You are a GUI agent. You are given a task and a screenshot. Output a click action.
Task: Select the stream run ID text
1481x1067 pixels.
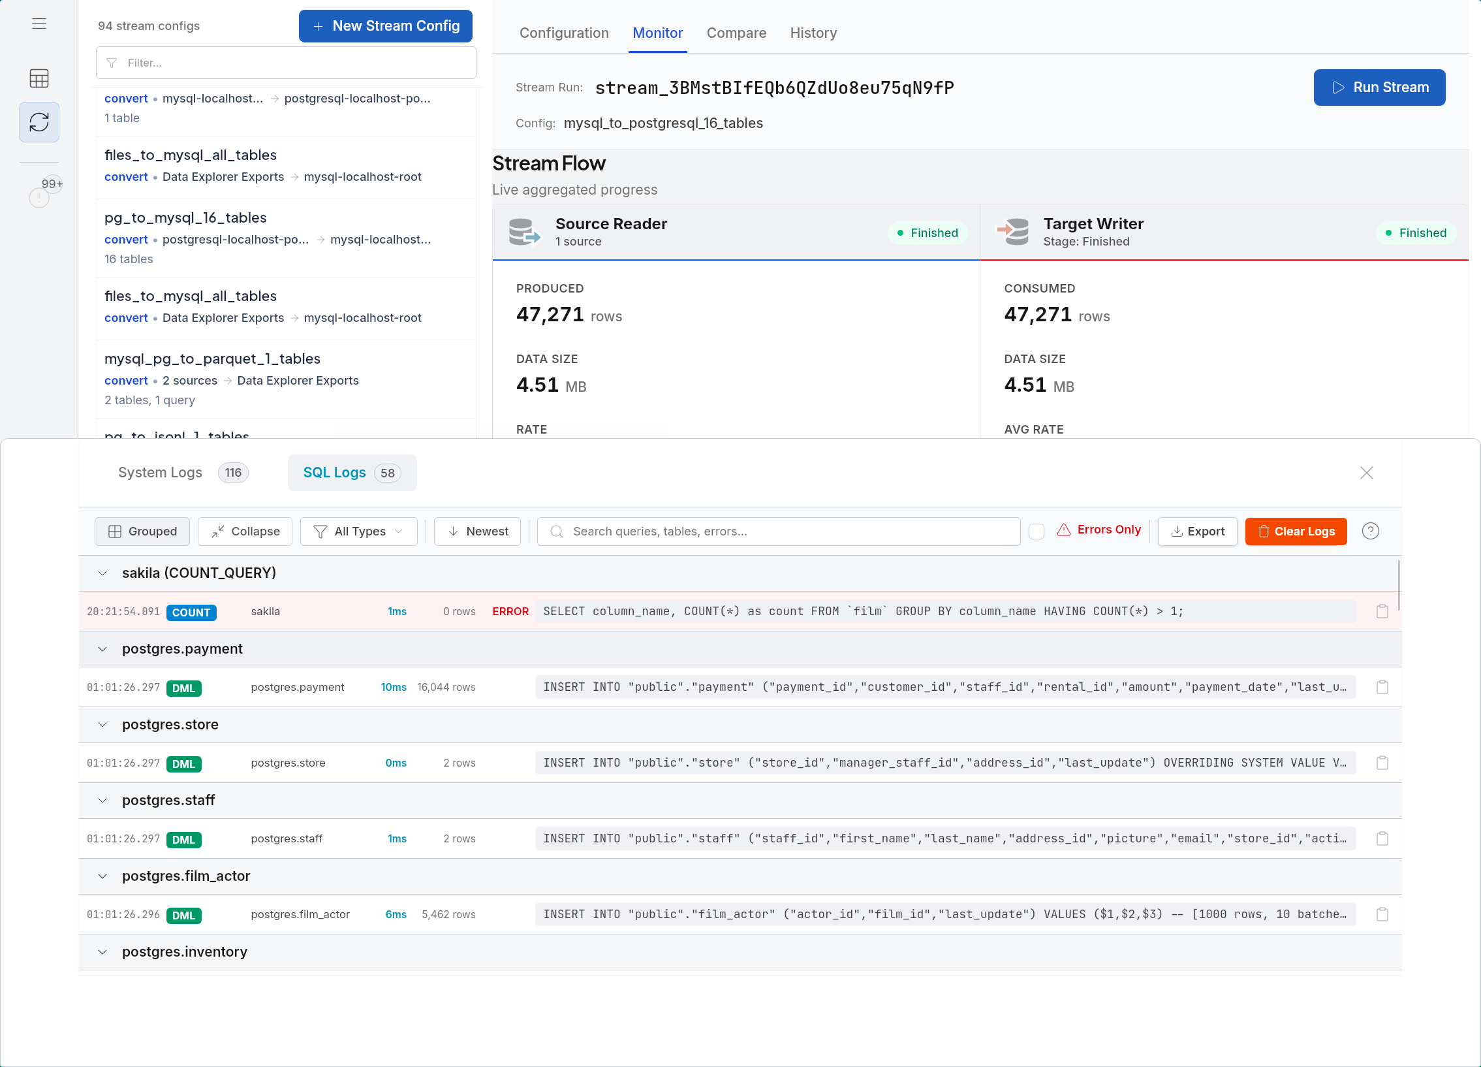coord(775,88)
